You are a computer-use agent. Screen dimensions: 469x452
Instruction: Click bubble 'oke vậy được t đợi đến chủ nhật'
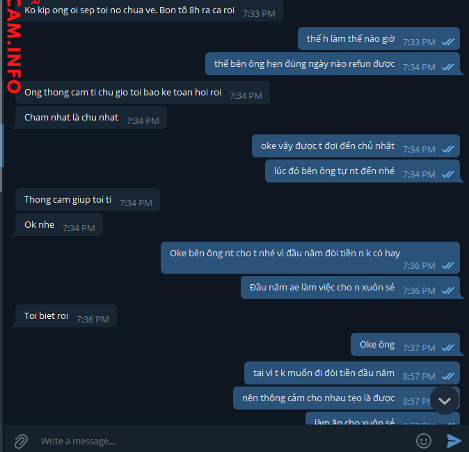356,146
